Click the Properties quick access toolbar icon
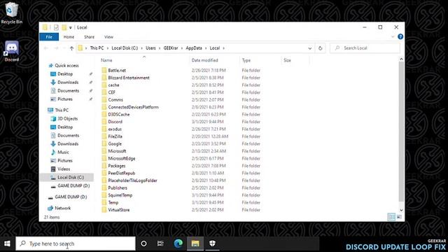448x252 pixels. click(x=56, y=27)
